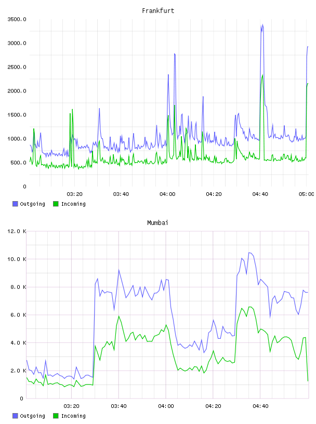Click Frankfurt outgoing peak near 04:40
This screenshot has width=316, height=424.
262,25
